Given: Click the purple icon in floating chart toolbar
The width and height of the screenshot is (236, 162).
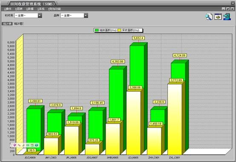Looking at the screenshot, I should tap(14, 145).
